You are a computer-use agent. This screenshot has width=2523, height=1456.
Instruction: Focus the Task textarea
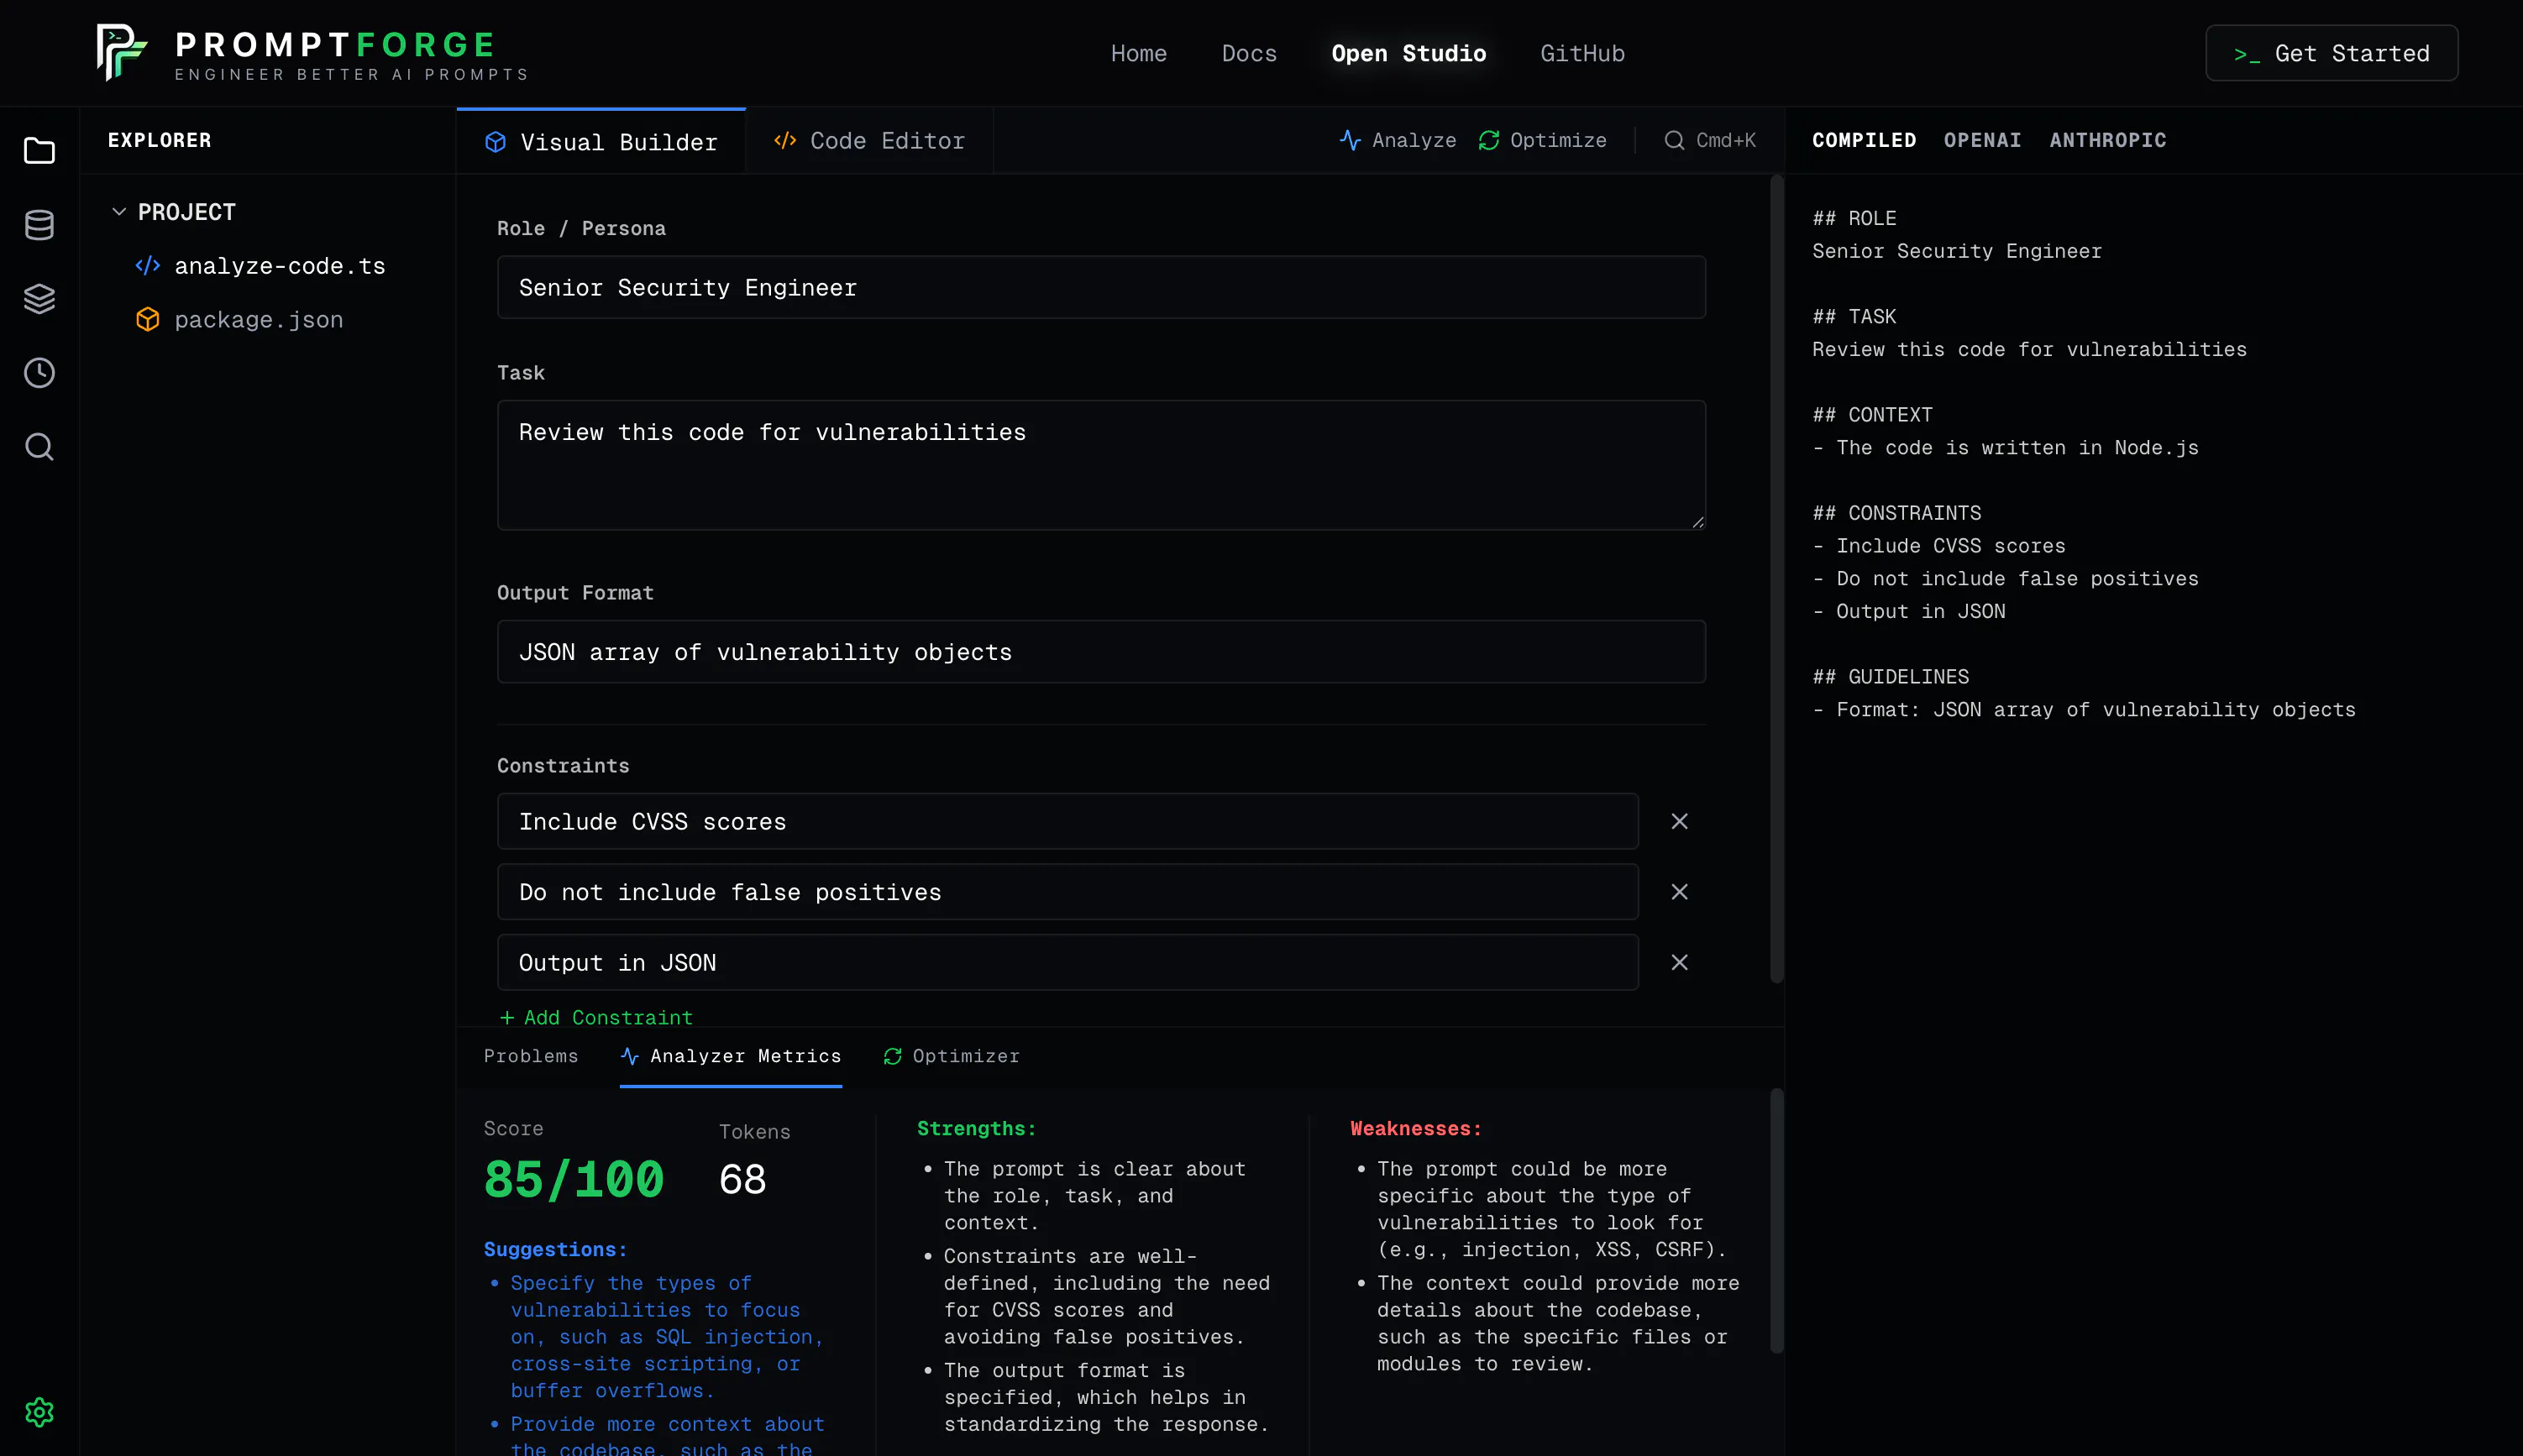(x=1101, y=465)
